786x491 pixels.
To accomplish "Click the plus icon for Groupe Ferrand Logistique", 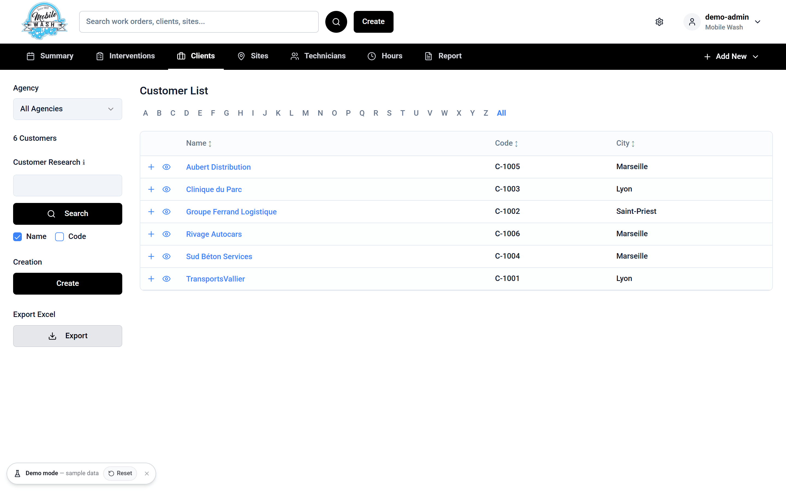I will pyautogui.click(x=151, y=212).
